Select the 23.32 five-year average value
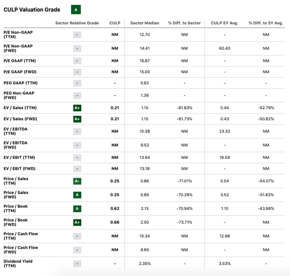This screenshot has height=276, width=290. [x=225, y=131]
